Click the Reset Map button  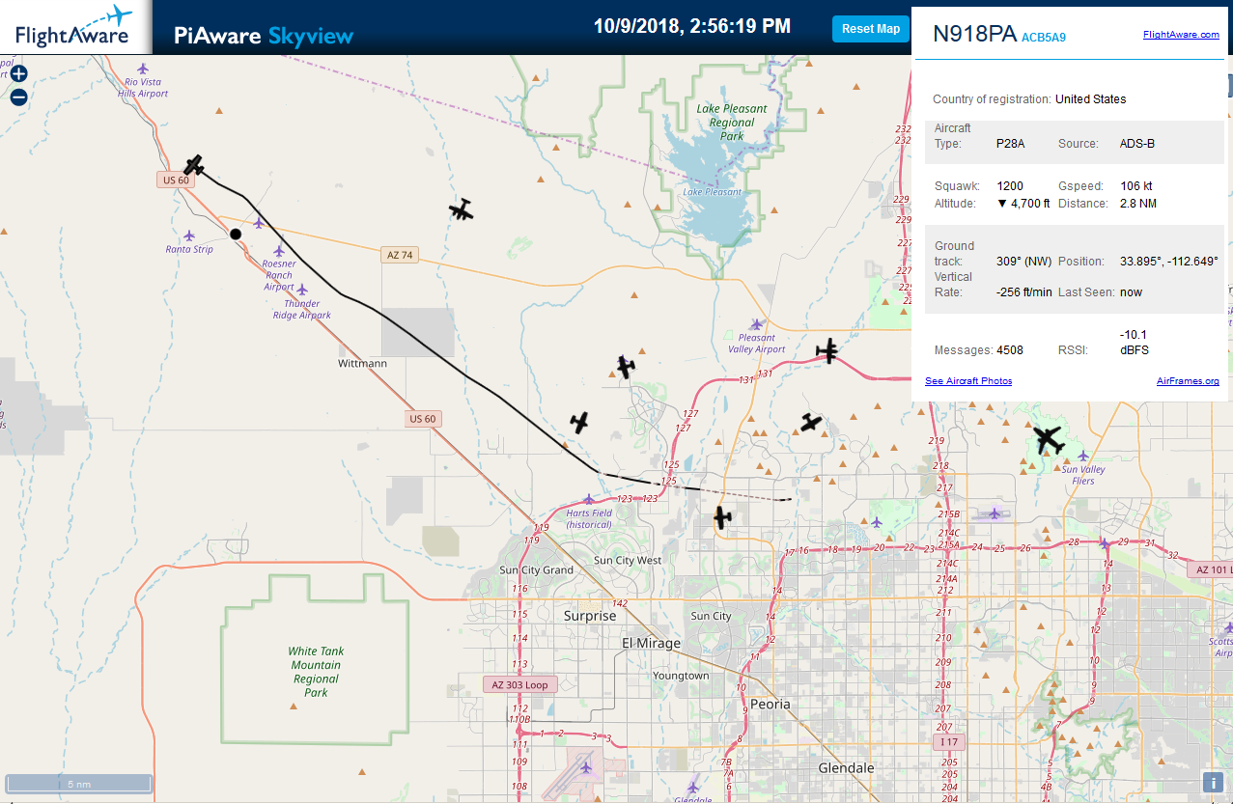click(x=870, y=29)
